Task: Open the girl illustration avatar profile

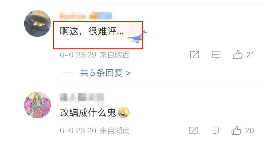Action: tap(37, 105)
